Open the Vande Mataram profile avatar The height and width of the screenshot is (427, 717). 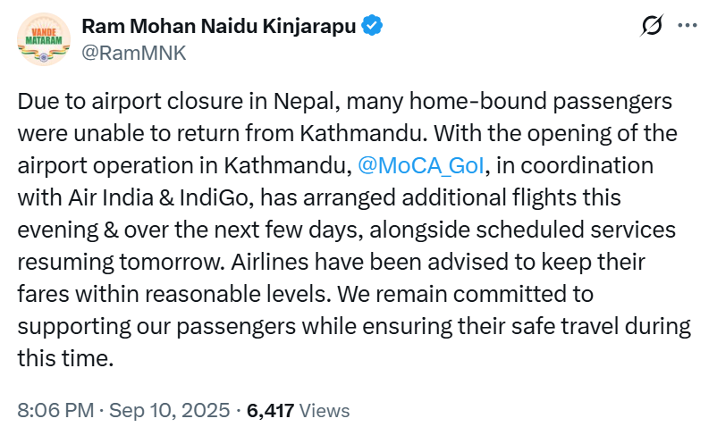point(43,40)
